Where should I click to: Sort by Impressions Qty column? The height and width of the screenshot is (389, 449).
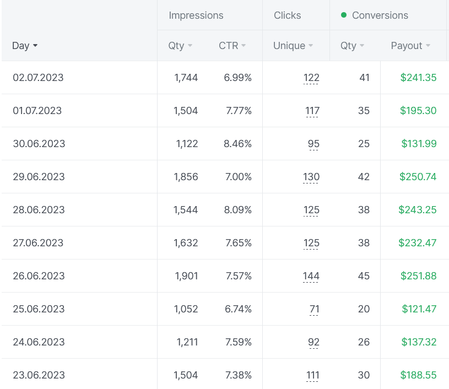click(x=180, y=46)
